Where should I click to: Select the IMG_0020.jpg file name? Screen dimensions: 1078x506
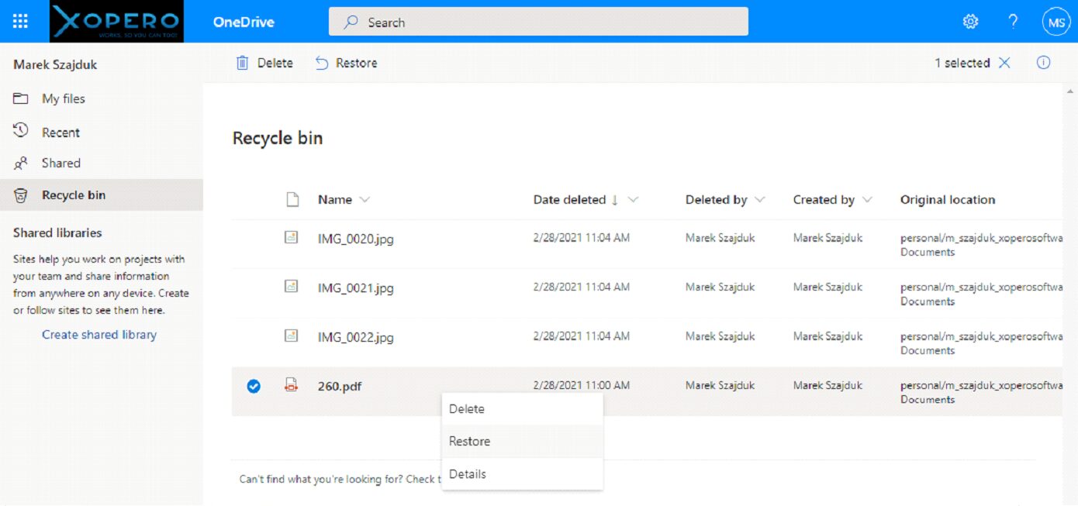[x=356, y=239]
